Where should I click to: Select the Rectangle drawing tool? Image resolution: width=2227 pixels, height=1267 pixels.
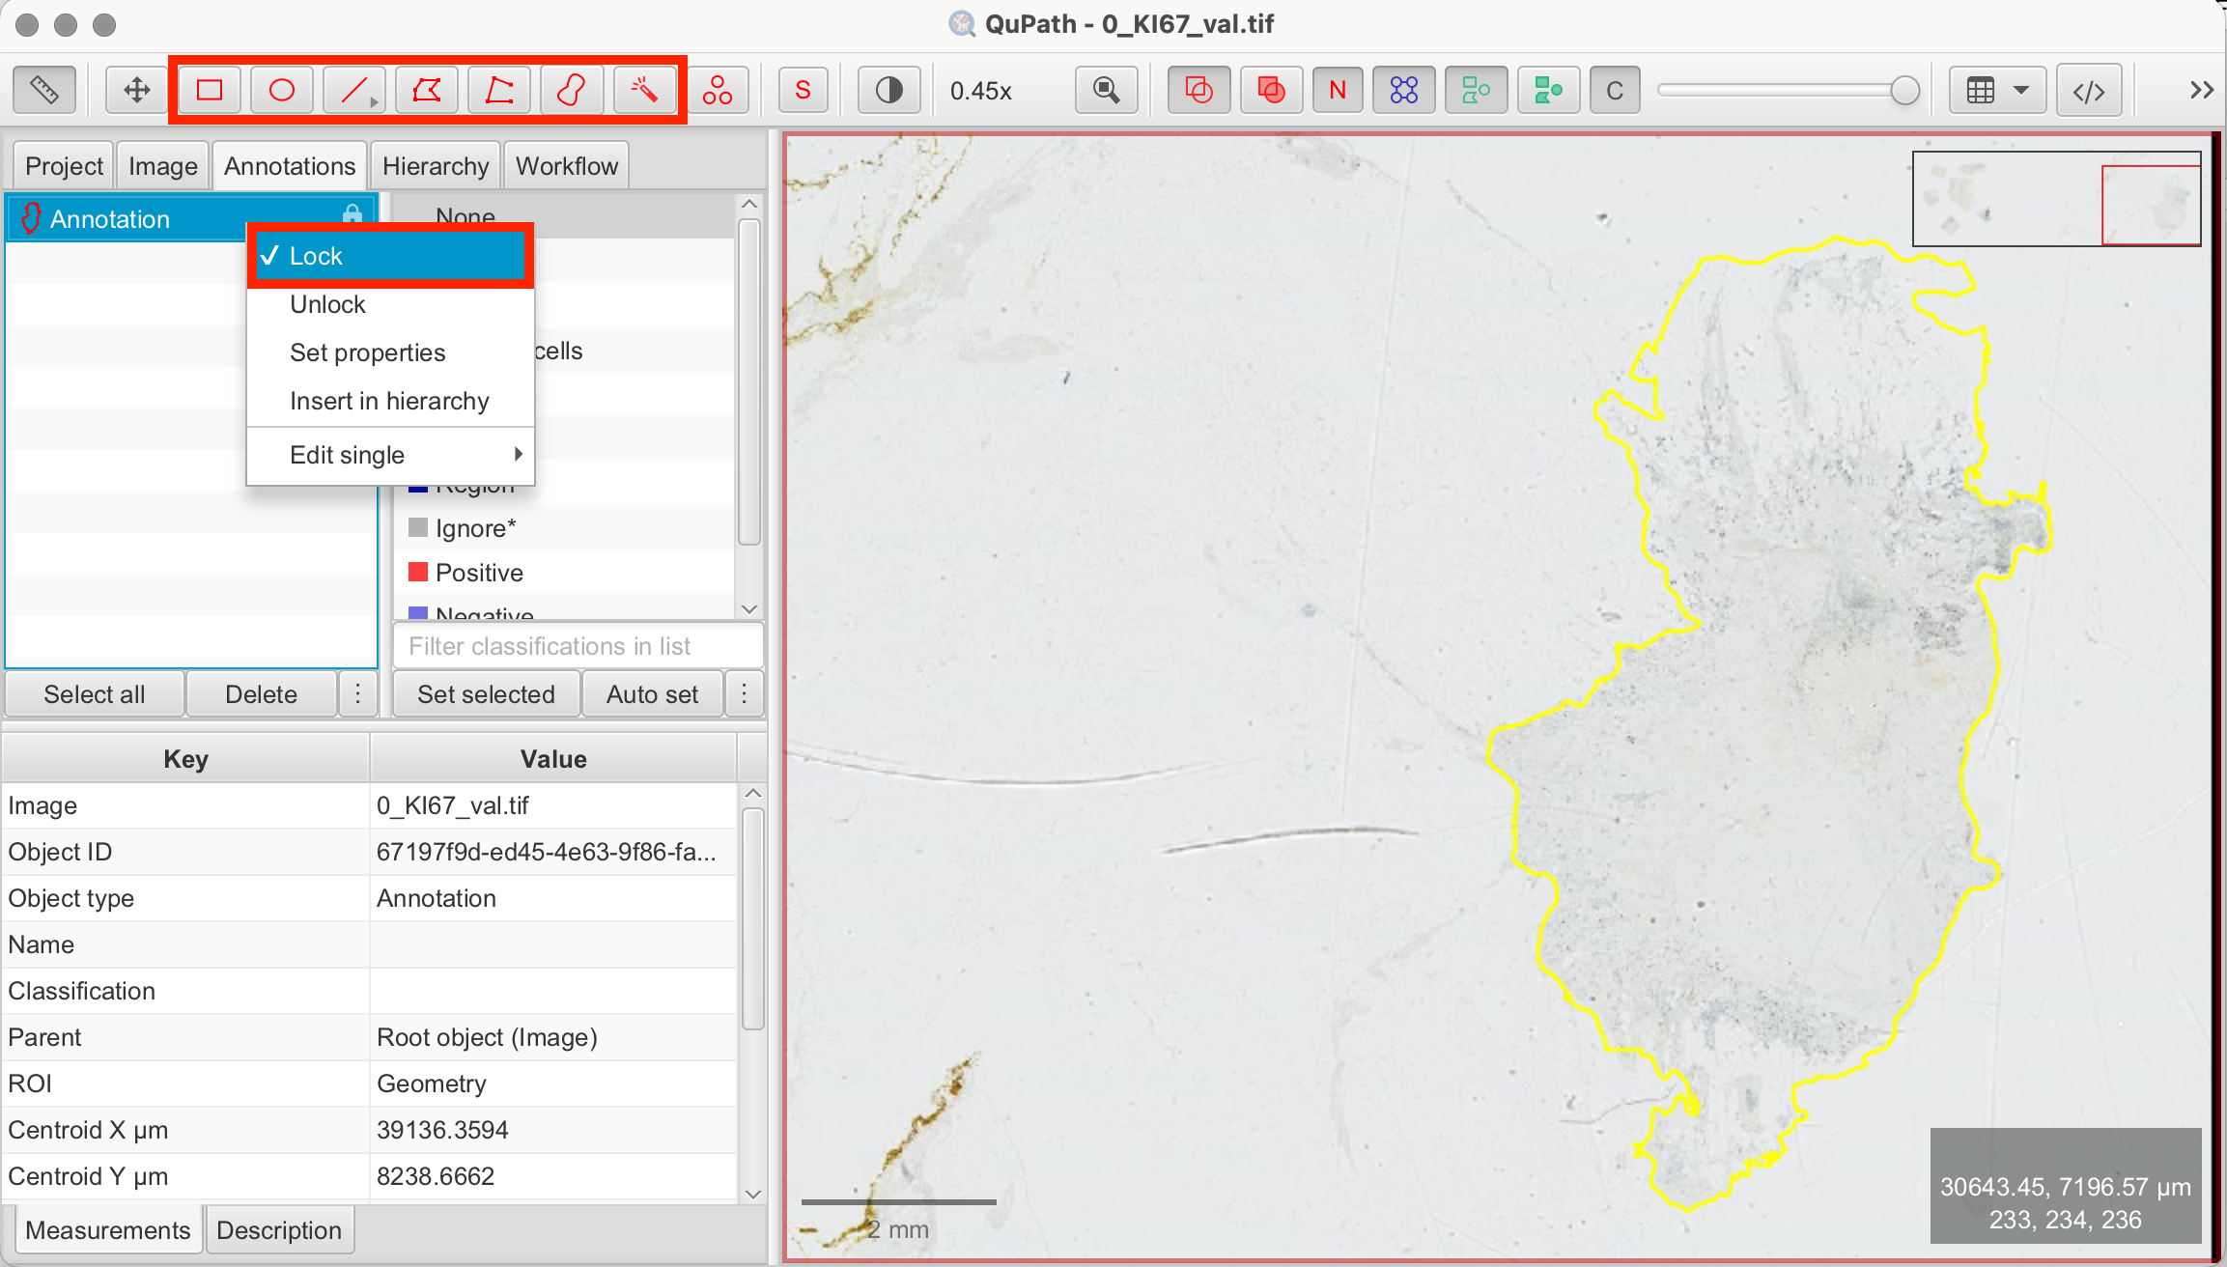(210, 91)
